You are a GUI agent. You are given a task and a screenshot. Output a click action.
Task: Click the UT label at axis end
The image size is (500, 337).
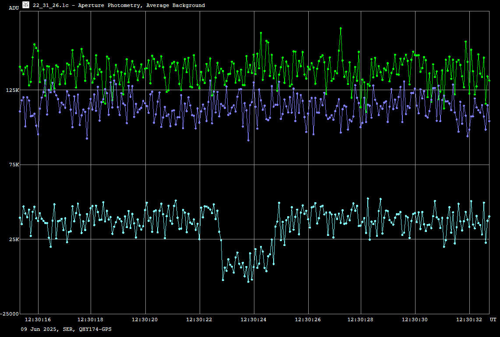click(x=493, y=320)
